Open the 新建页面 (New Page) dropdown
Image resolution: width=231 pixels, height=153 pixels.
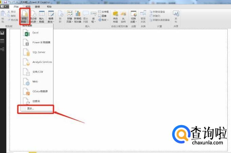(69, 17)
